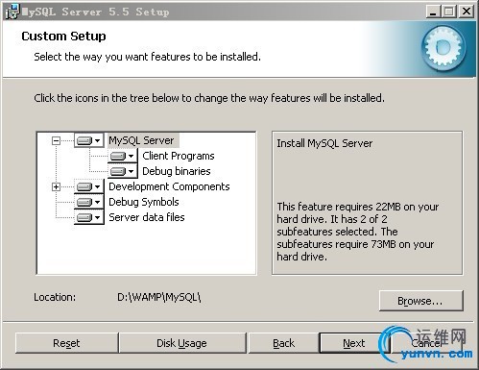Click the Install MySQL Server description text
The width and height of the screenshot is (479, 370).
point(324,143)
